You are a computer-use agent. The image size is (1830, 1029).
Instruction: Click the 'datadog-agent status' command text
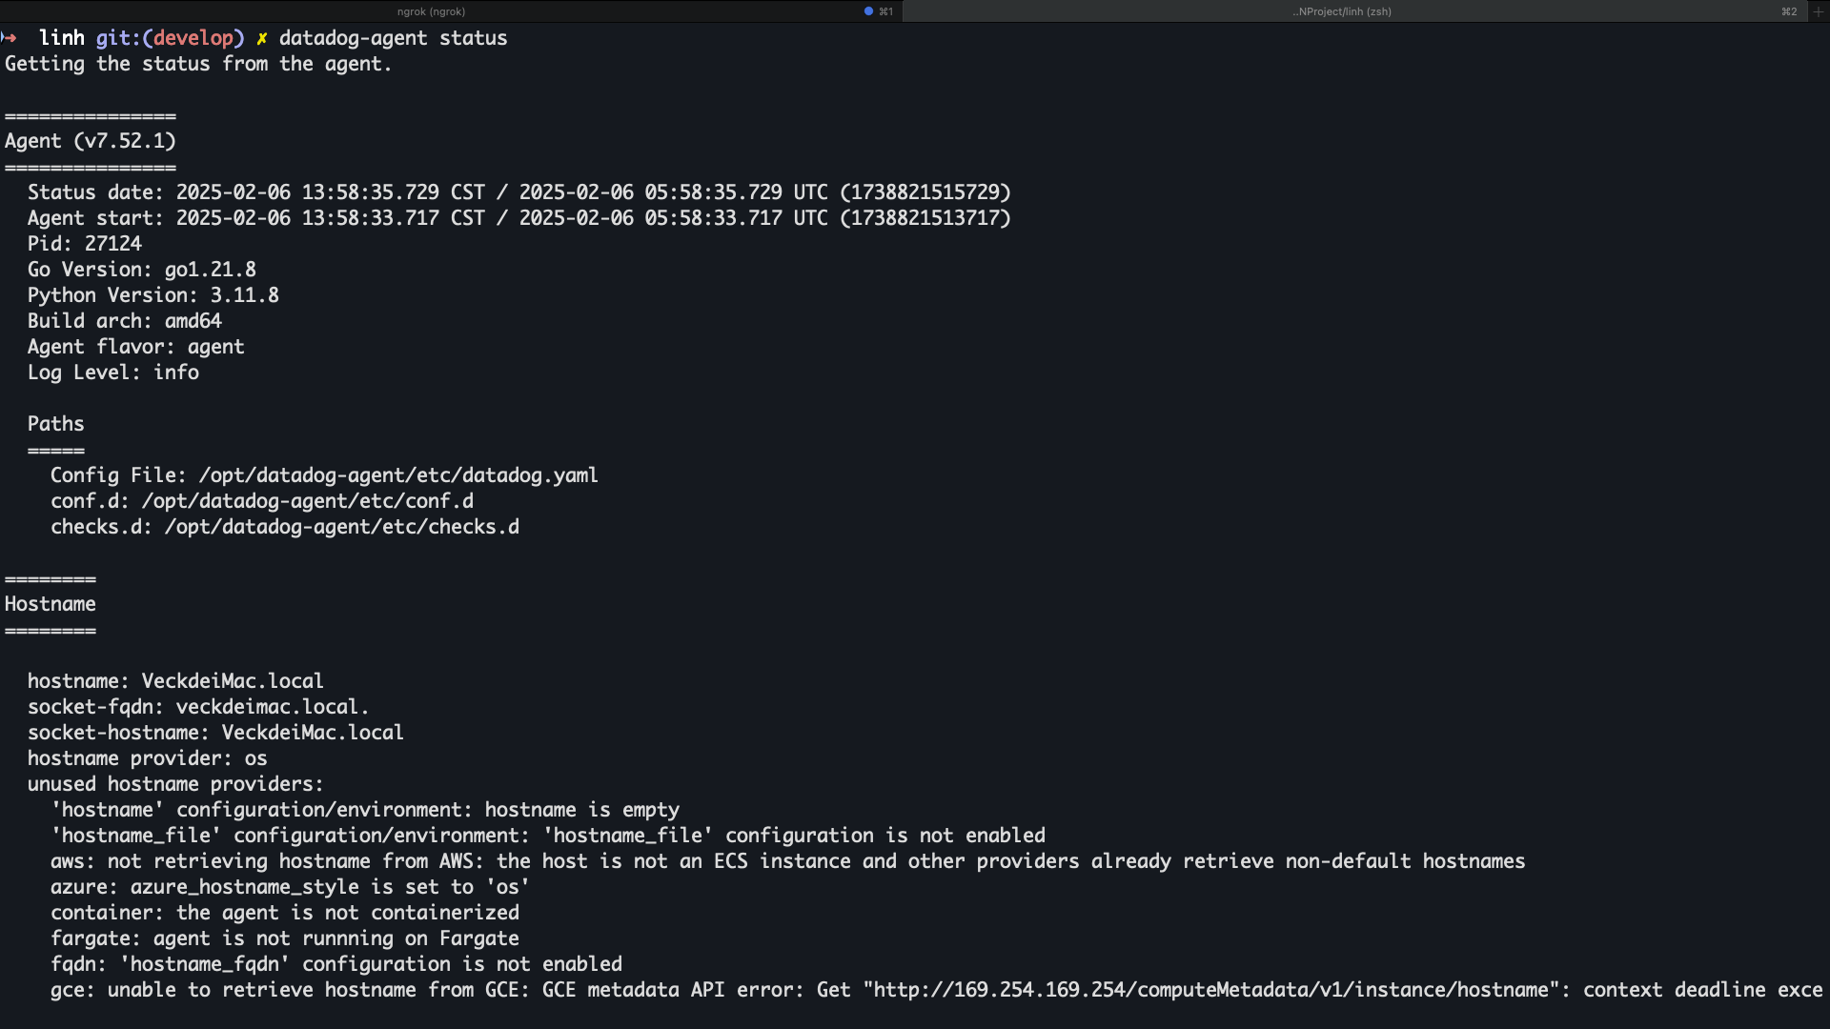[x=393, y=38]
